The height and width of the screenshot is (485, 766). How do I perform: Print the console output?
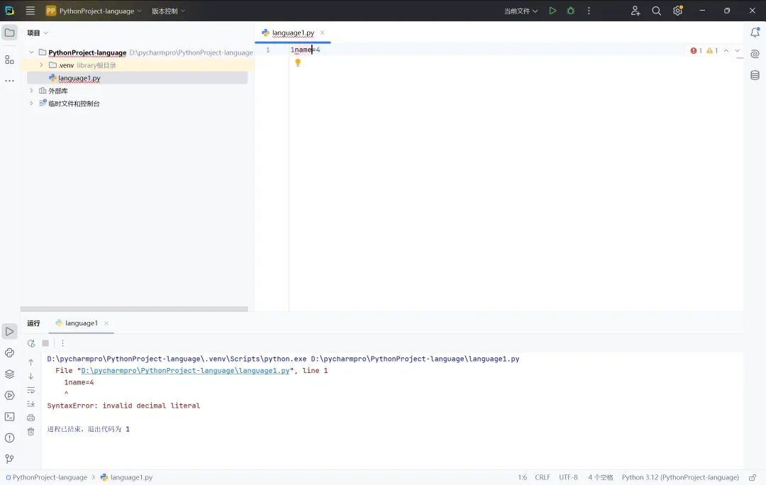tap(30, 418)
